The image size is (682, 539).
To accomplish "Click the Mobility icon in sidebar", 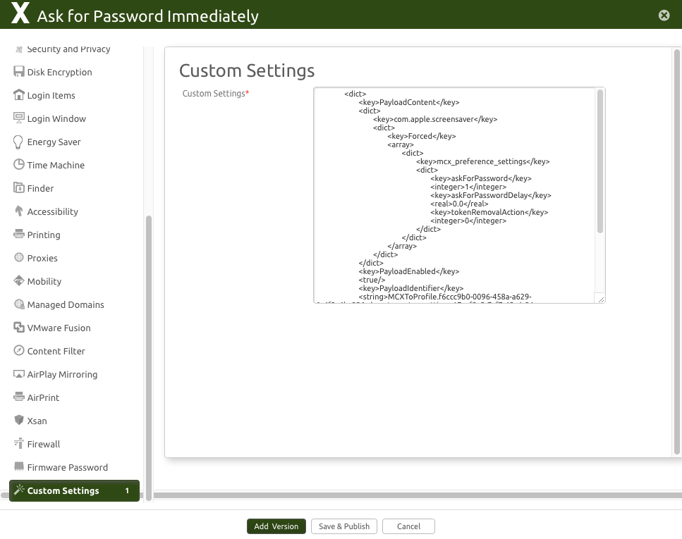I will coord(19,281).
